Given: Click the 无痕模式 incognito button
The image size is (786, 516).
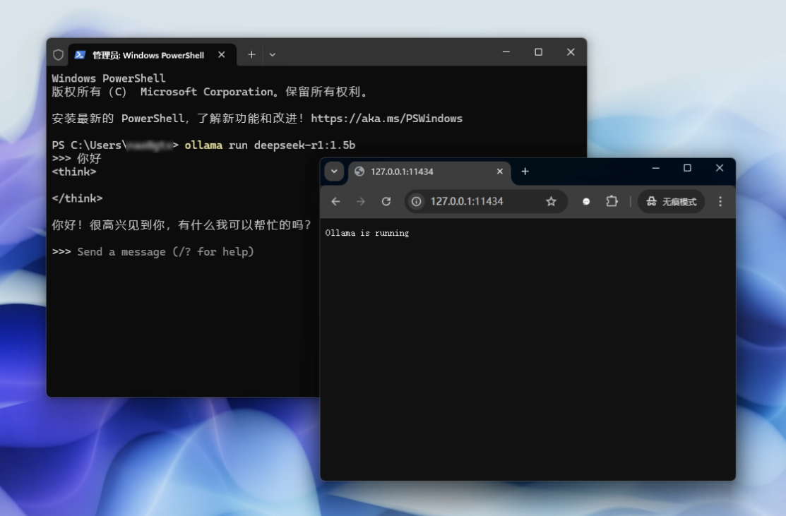Looking at the screenshot, I should pos(671,201).
